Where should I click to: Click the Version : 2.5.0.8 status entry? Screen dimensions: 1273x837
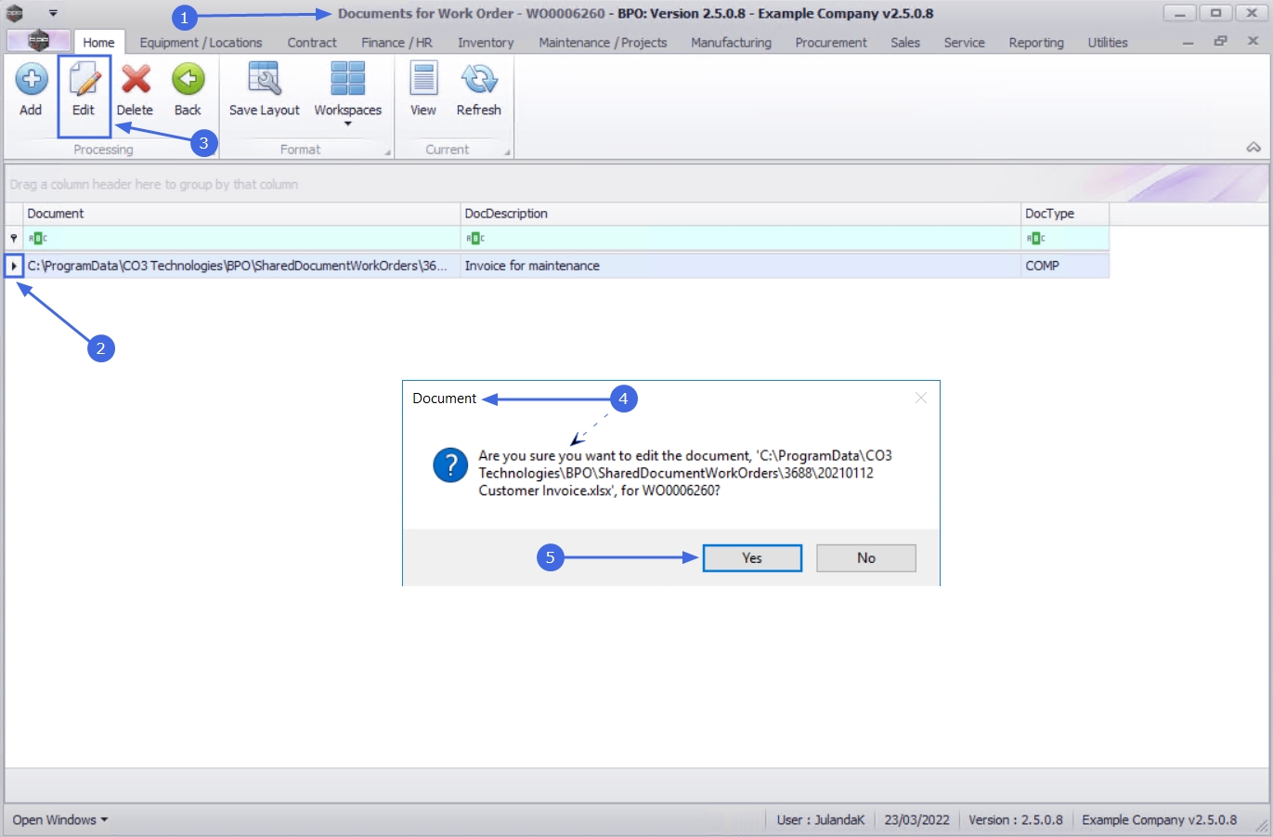pos(1016,820)
